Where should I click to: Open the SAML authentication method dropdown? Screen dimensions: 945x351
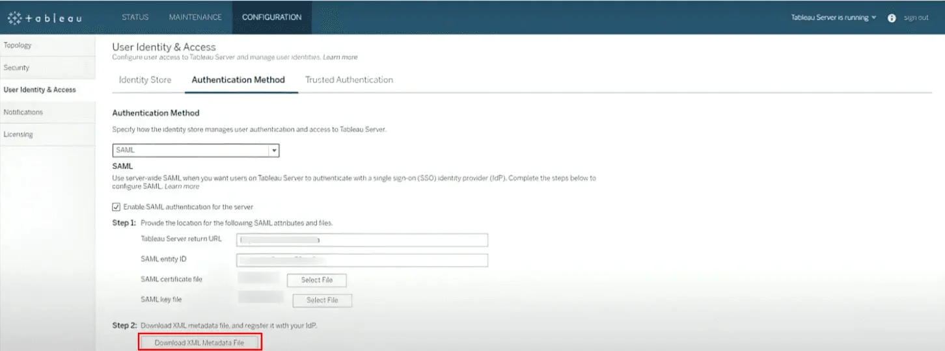[x=196, y=150]
